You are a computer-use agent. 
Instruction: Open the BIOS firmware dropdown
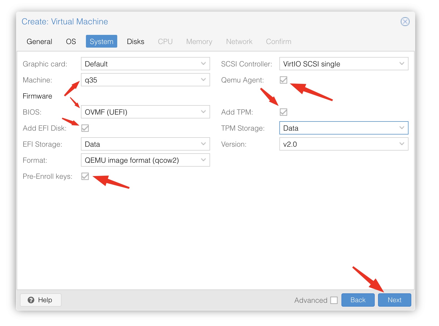(145, 112)
